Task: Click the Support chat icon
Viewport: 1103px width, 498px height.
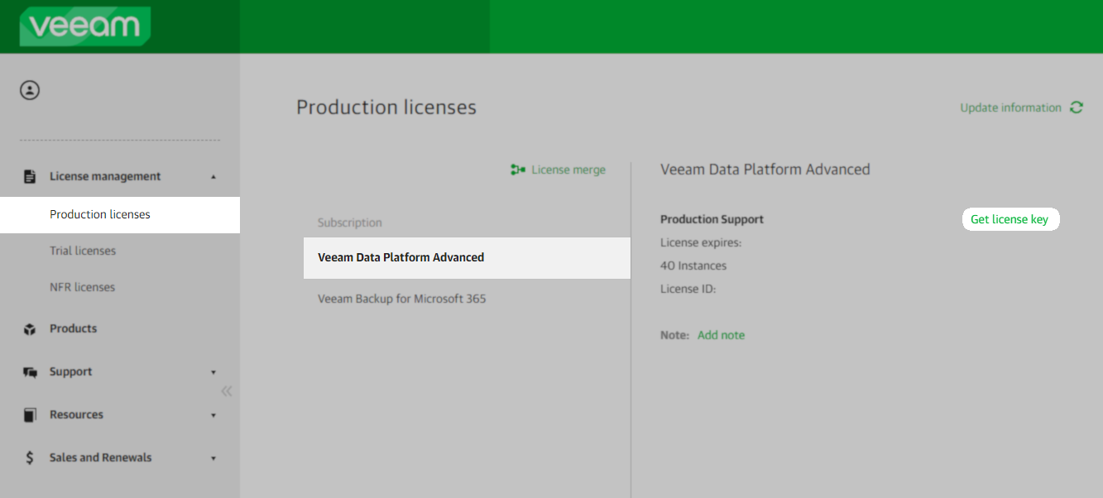Action: 30,372
